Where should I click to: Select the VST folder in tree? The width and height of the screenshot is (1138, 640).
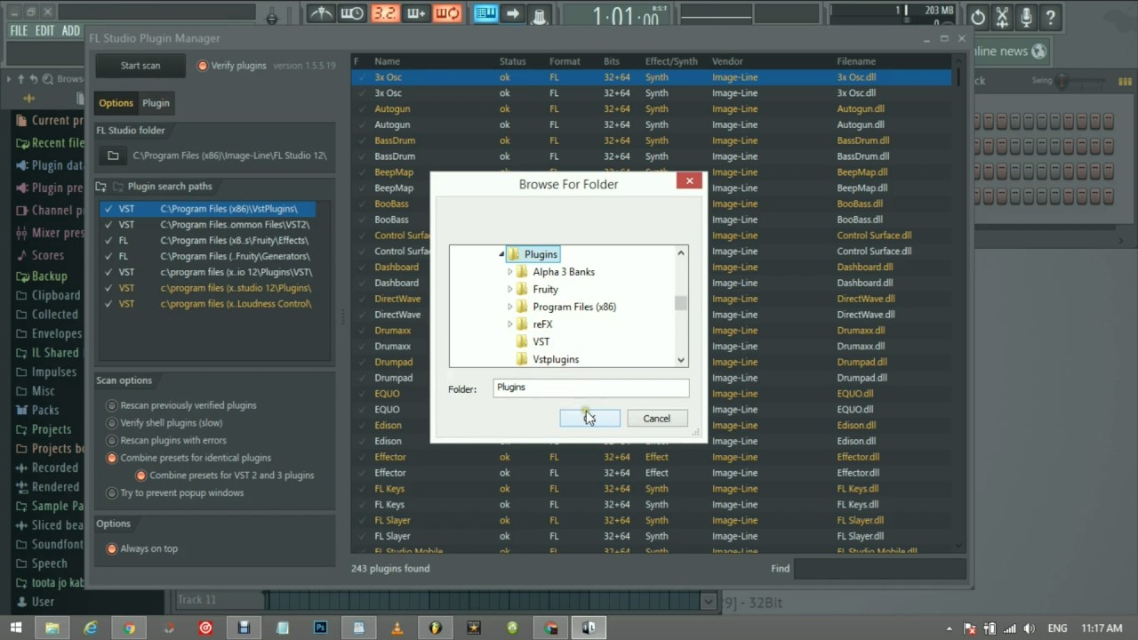coord(541,341)
